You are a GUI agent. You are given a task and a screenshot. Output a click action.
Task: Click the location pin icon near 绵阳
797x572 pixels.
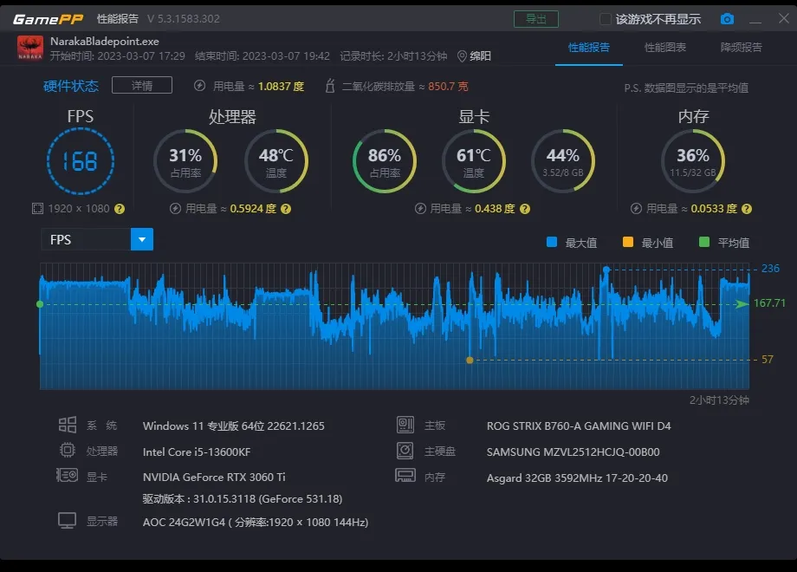462,56
